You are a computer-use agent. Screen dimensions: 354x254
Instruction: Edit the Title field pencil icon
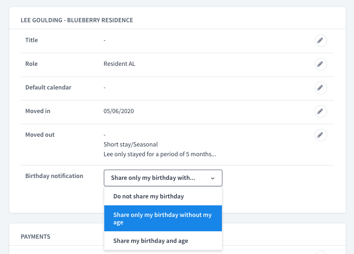[321, 41]
